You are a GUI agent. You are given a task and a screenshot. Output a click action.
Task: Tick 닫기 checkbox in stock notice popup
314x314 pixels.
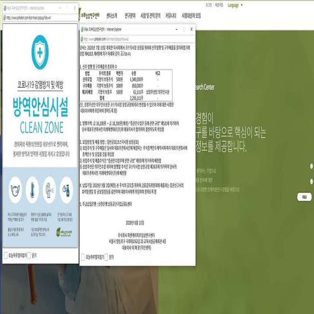coord(106,257)
